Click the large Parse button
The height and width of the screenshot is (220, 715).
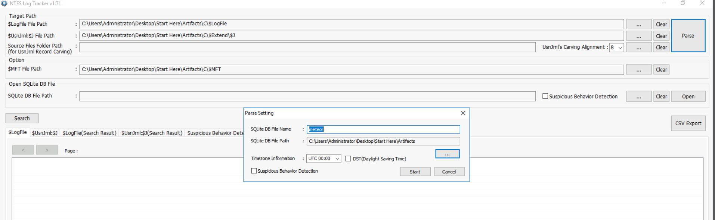tap(688, 36)
